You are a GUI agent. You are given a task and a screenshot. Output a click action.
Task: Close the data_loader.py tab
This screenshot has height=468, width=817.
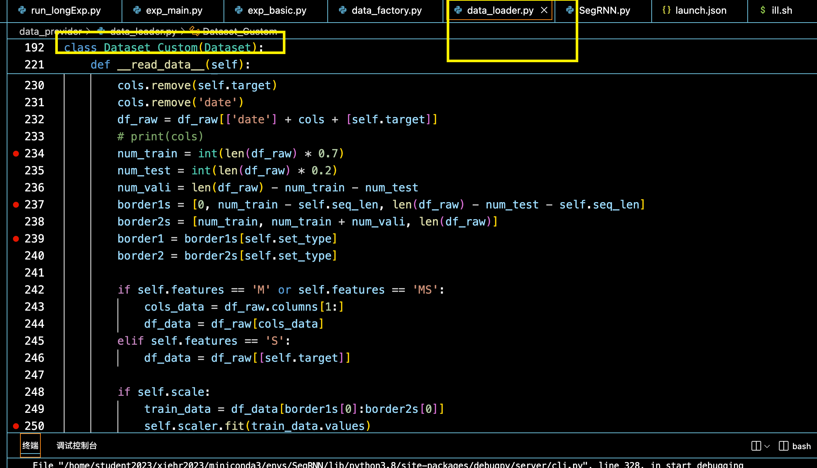tap(544, 10)
